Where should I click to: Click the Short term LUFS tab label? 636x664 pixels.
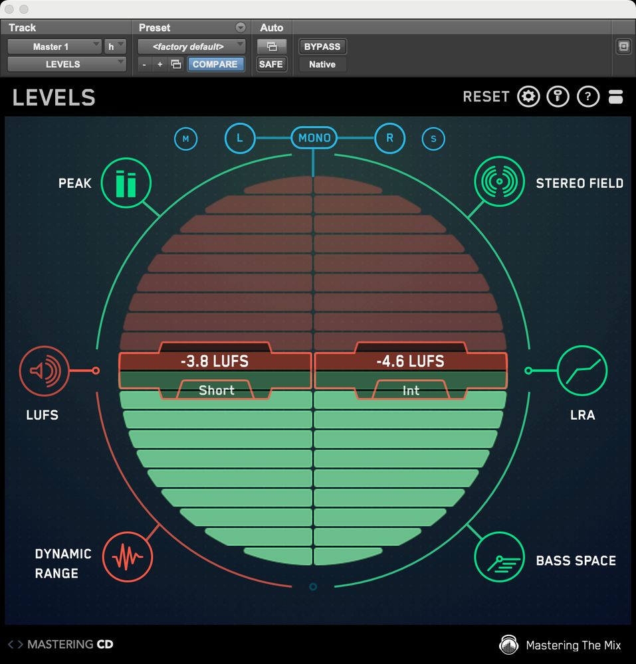coord(217,390)
